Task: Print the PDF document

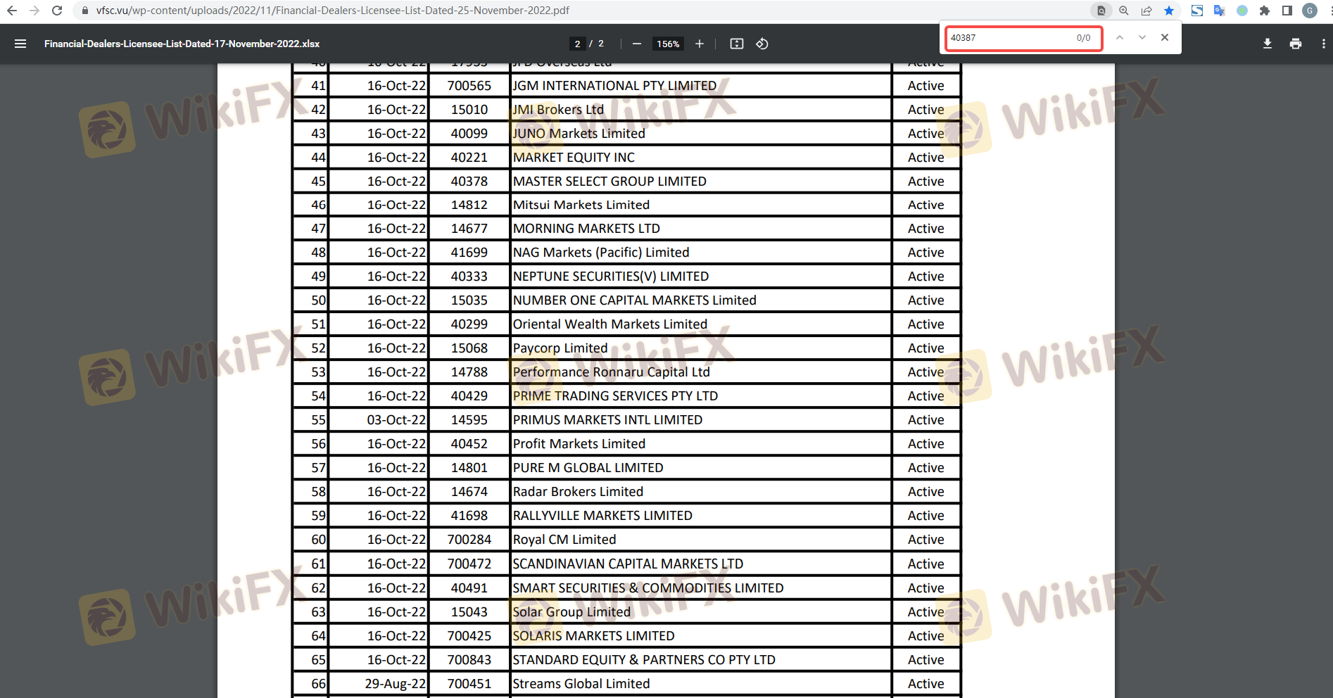Action: [x=1296, y=44]
